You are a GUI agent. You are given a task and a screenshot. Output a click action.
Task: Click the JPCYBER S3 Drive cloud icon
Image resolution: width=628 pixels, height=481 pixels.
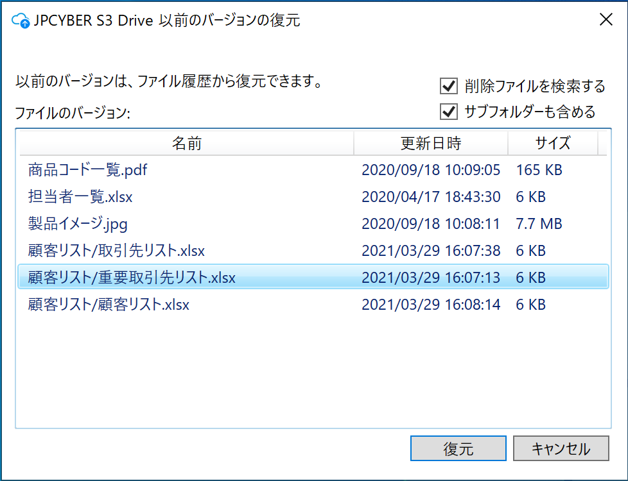pyautogui.click(x=21, y=21)
